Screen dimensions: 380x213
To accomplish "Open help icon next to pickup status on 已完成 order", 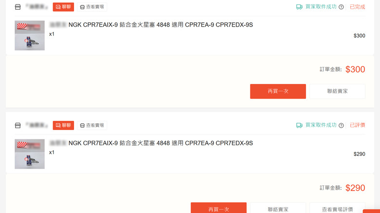I will click(341, 7).
